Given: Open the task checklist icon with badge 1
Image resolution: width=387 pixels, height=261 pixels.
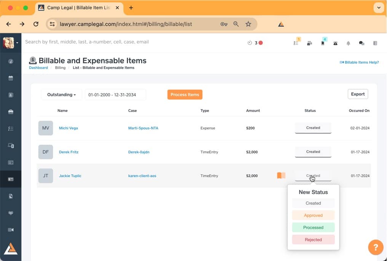Looking at the screenshot, I should [x=296, y=43].
